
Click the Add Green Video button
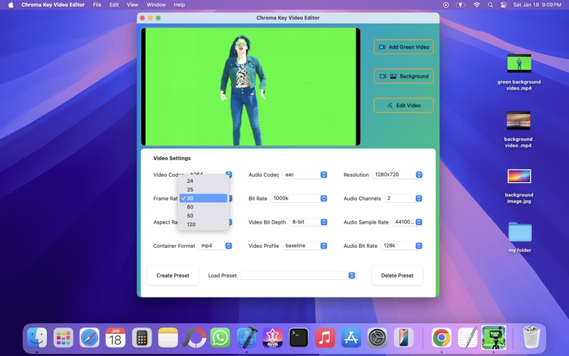[x=403, y=47]
